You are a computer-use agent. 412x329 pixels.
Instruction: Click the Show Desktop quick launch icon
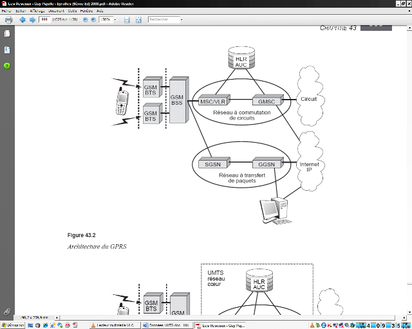[x=30, y=326]
